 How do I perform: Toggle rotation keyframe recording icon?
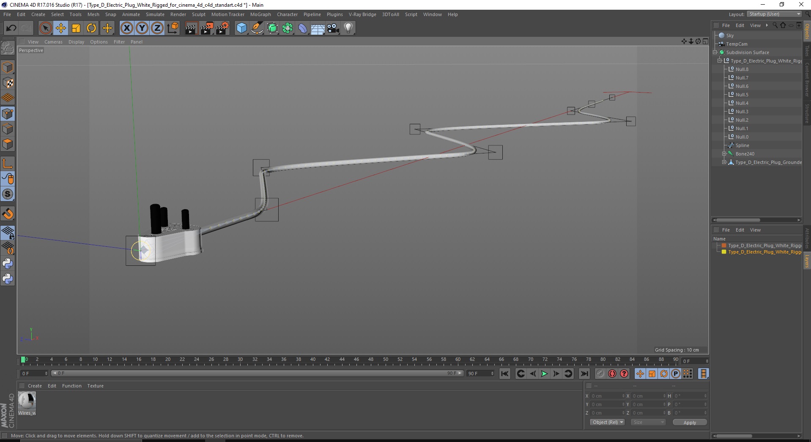pyautogui.click(x=664, y=374)
